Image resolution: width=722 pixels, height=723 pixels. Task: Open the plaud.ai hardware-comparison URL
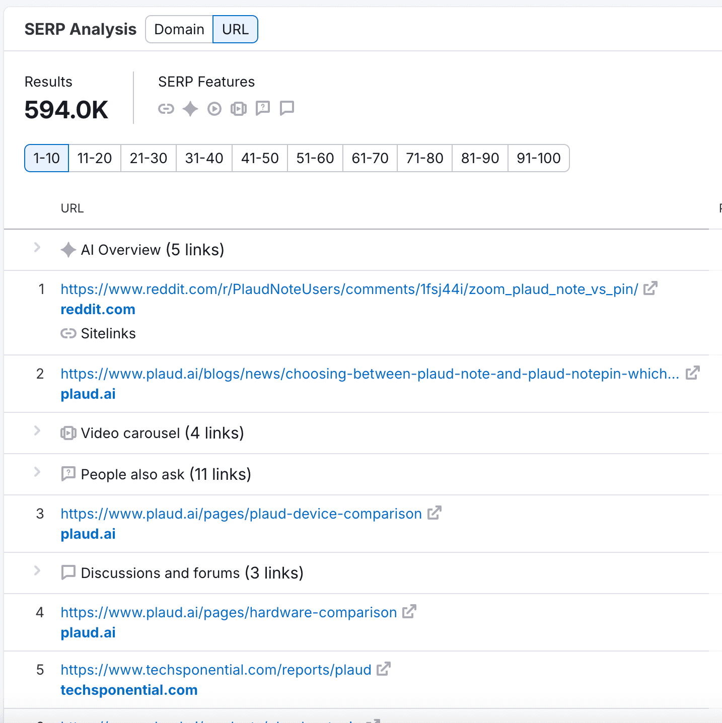[x=229, y=612]
